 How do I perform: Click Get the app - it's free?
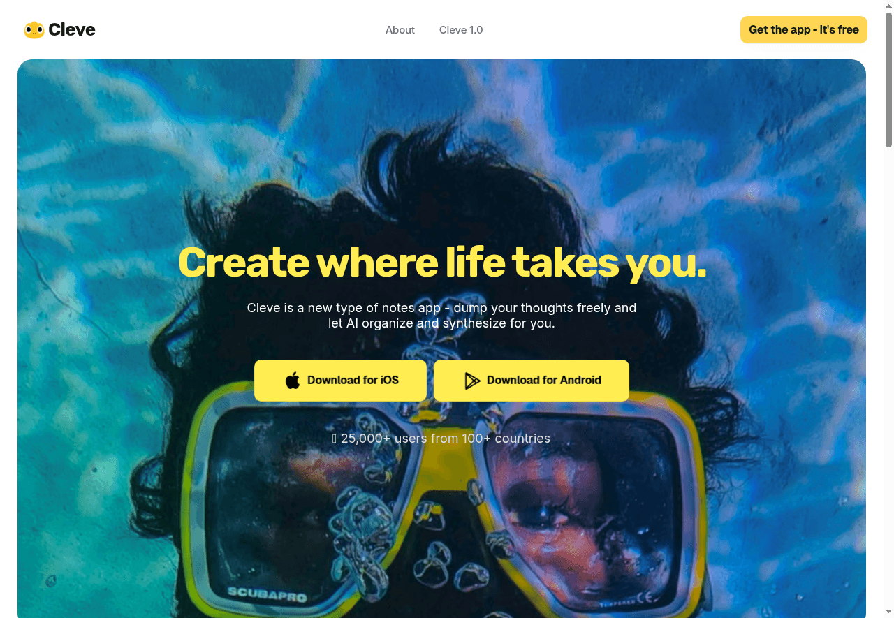(x=804, y=30)
